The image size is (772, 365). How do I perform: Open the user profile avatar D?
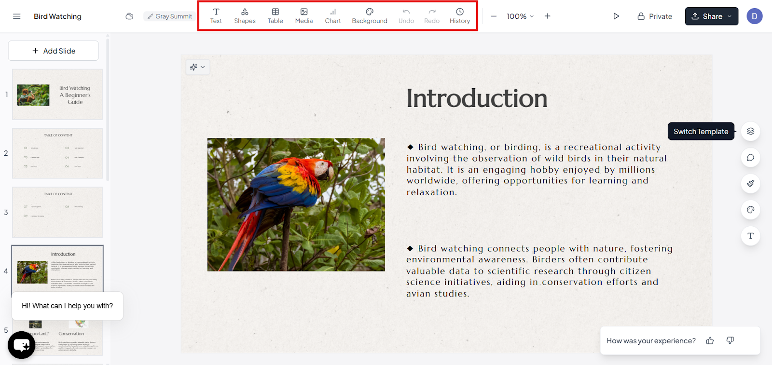755,16
